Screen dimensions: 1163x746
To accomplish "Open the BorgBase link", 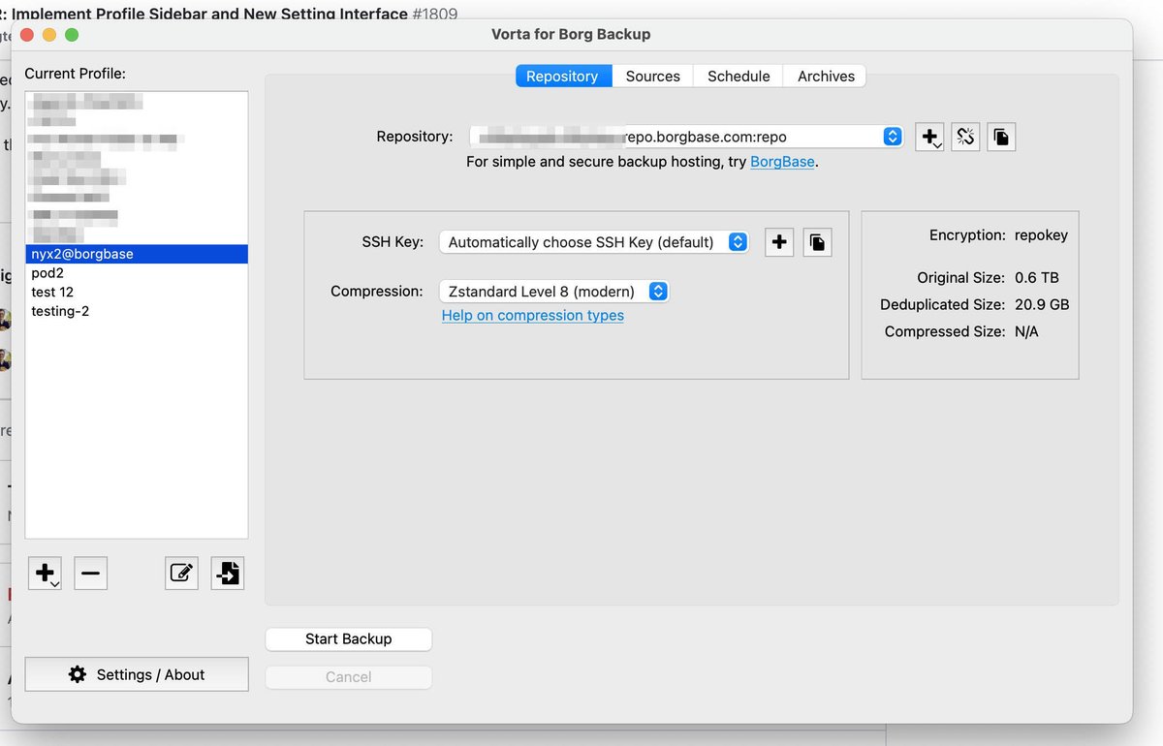I will (x=782, y=162).
